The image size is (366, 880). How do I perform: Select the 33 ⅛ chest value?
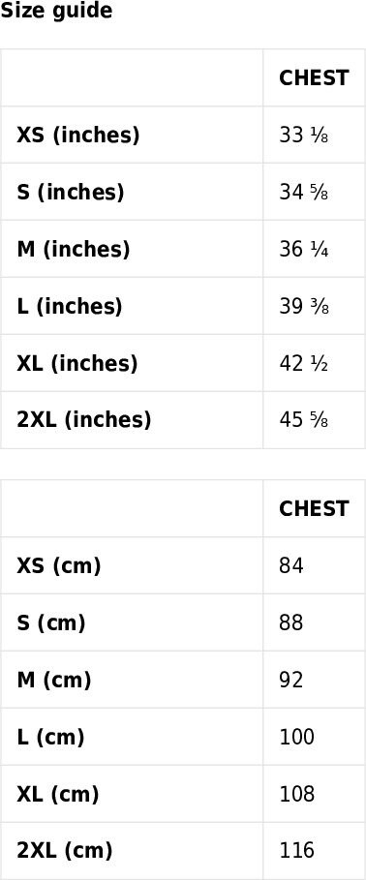click(x=303, y=136)
